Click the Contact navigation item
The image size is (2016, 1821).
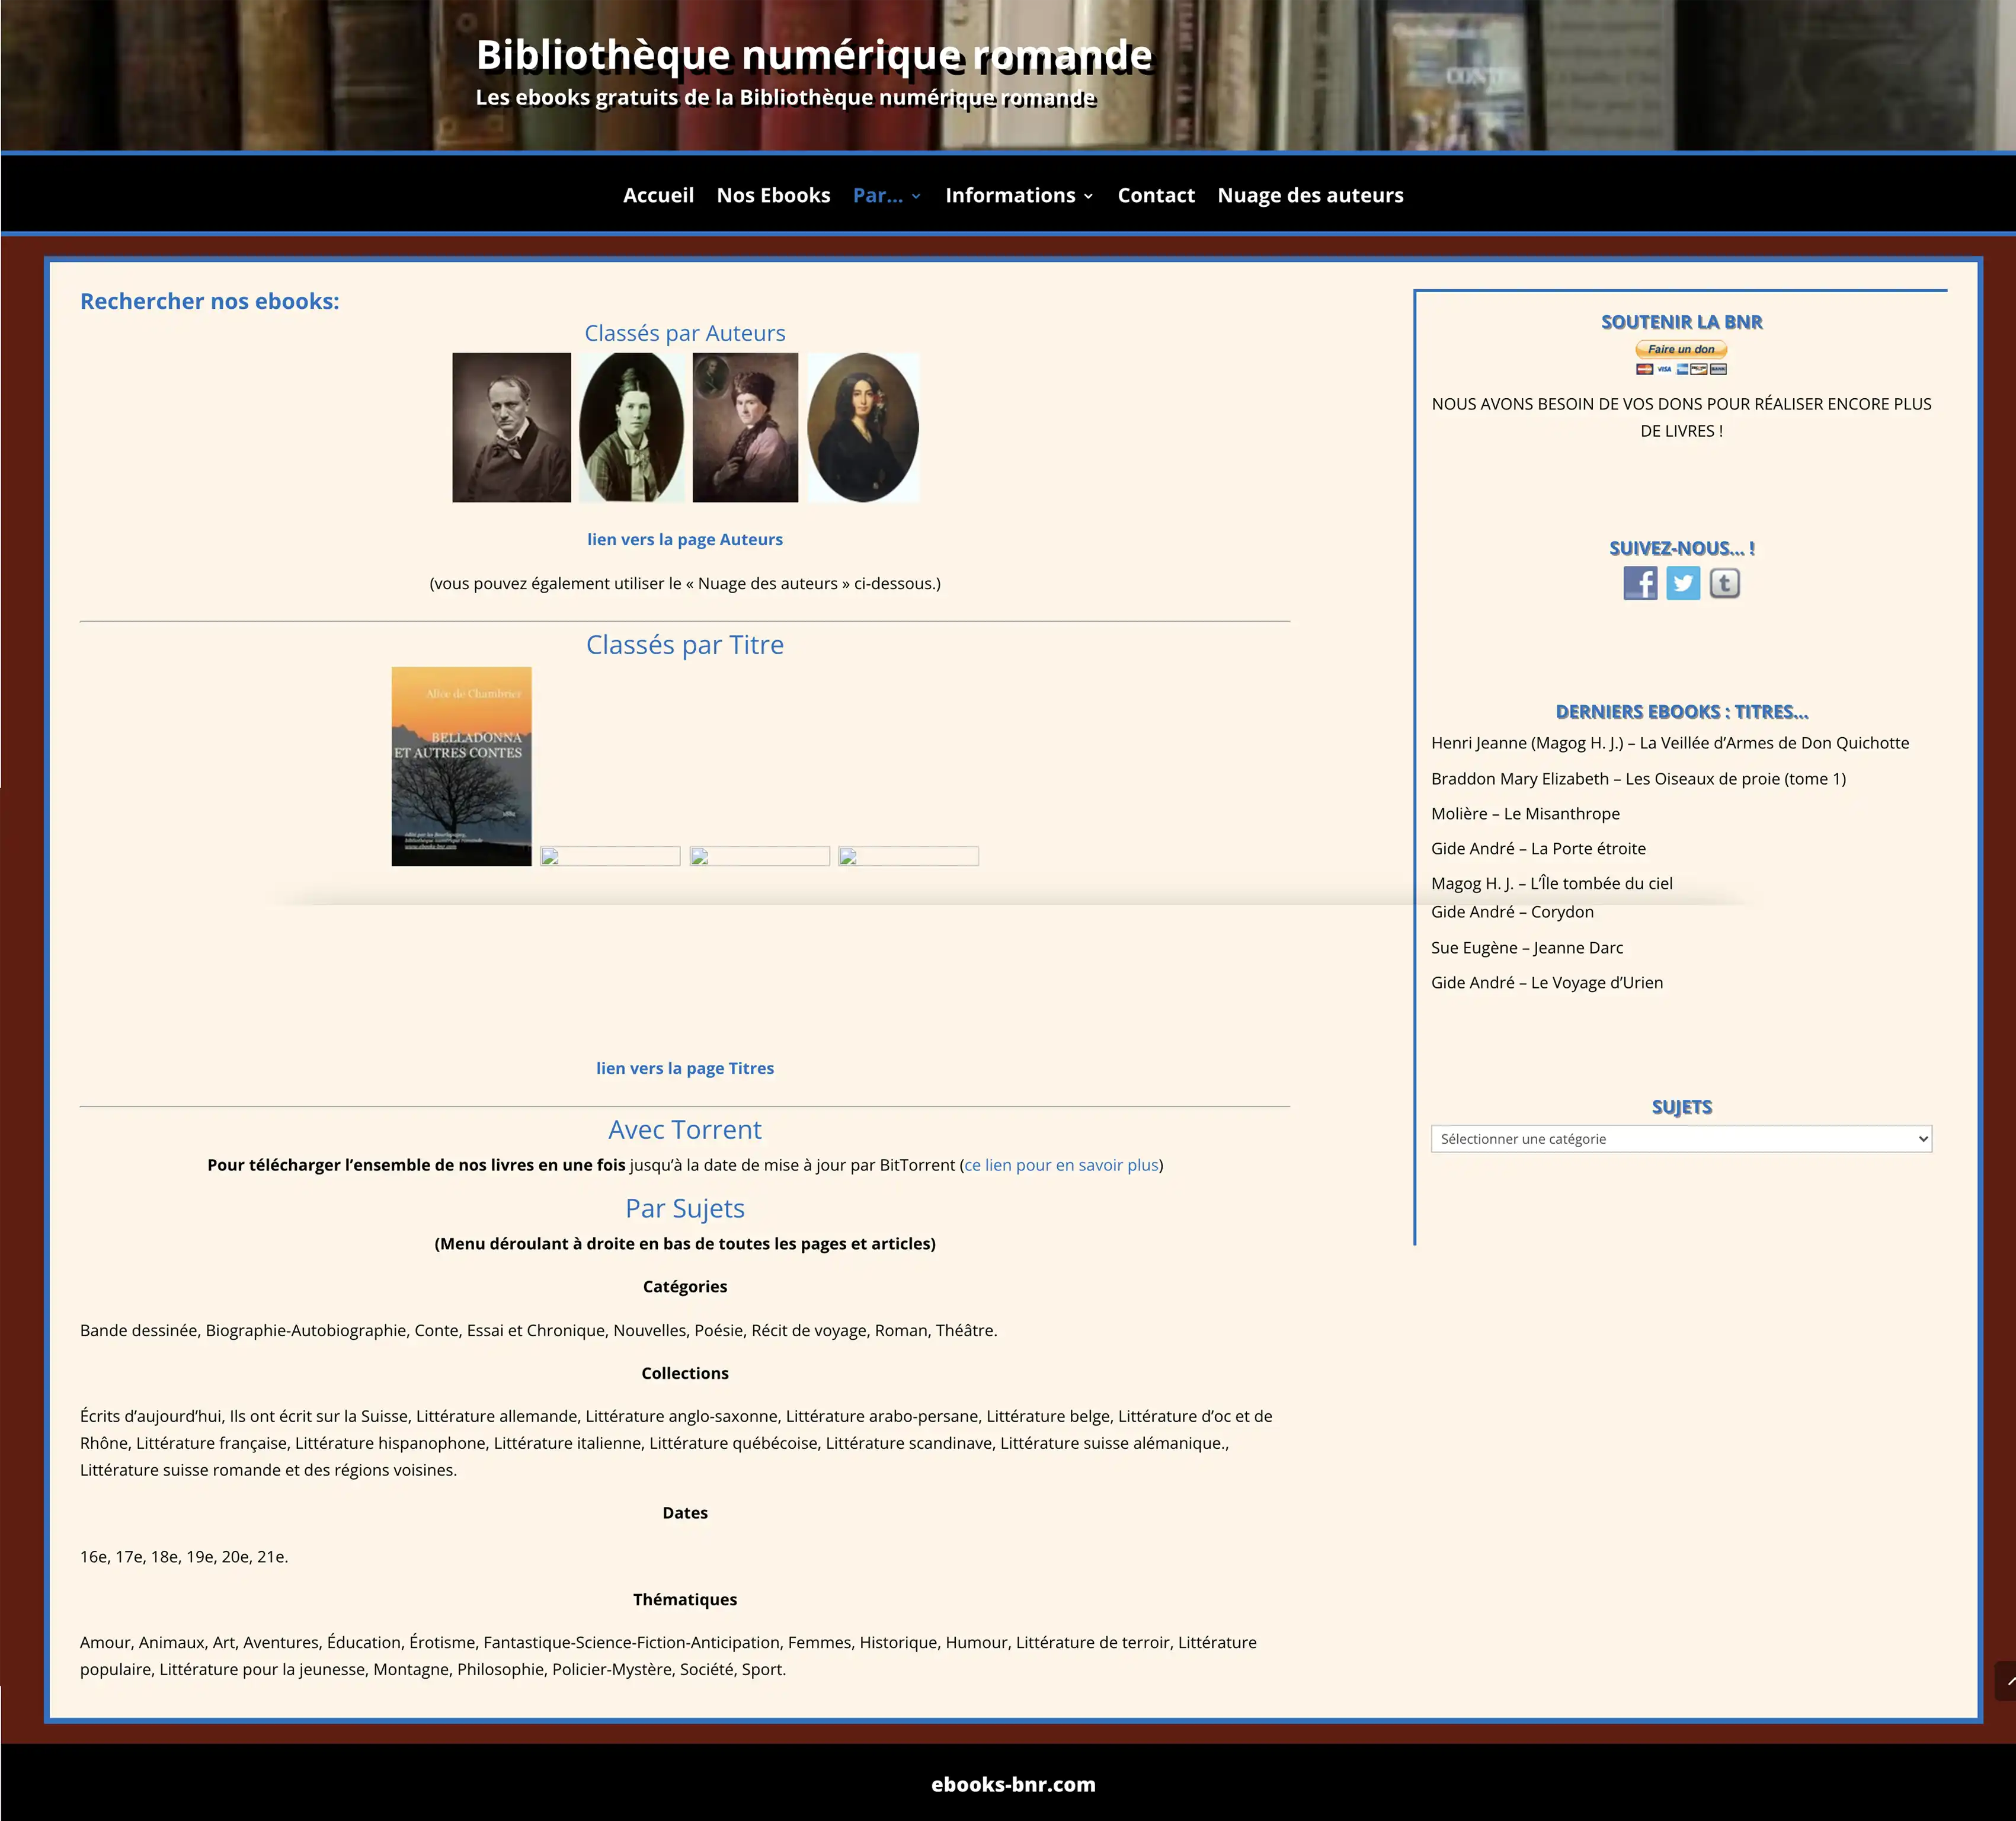(x=1156, y=196)
